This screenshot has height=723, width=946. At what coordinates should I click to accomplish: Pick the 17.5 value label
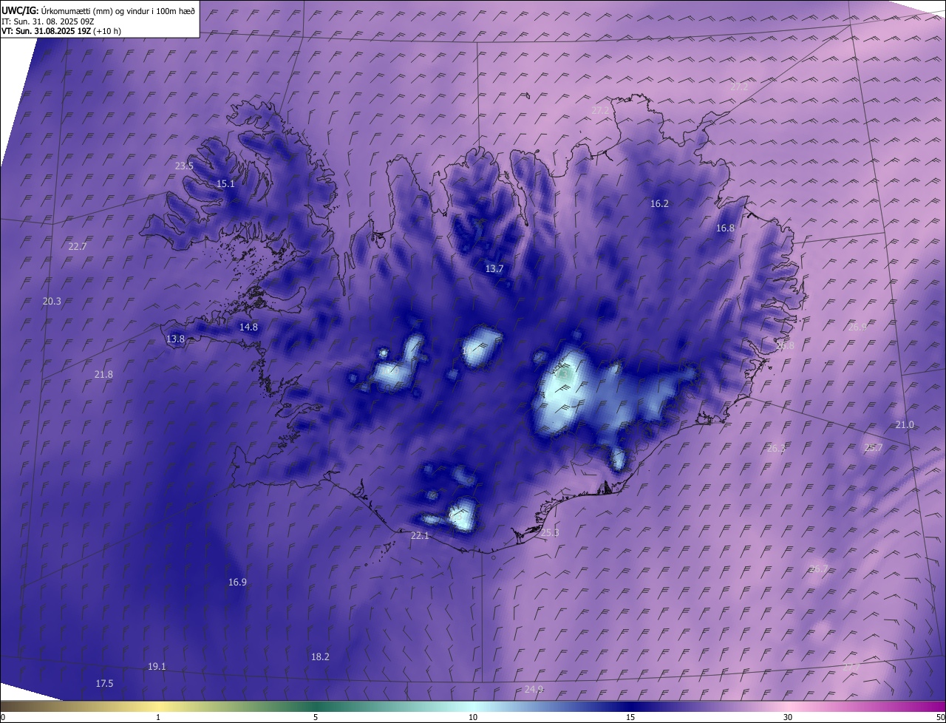pyautogui.click(x=104, y=684)
